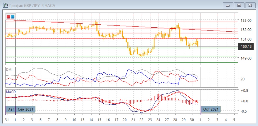
Task: Click date 15 on the time axis
Action: [x=99, y=120]
